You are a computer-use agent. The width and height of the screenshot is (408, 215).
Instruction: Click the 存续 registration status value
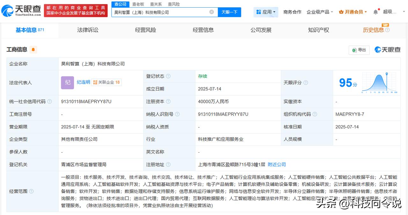202,76
